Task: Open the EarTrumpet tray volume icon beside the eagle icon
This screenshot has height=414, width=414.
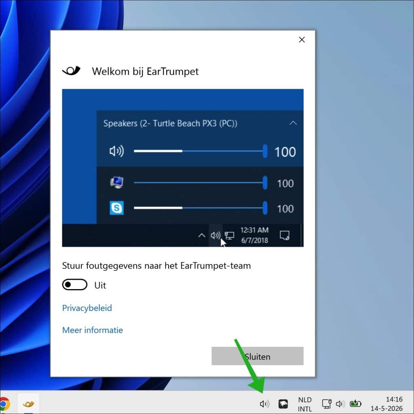Action: tap(264, 404)
